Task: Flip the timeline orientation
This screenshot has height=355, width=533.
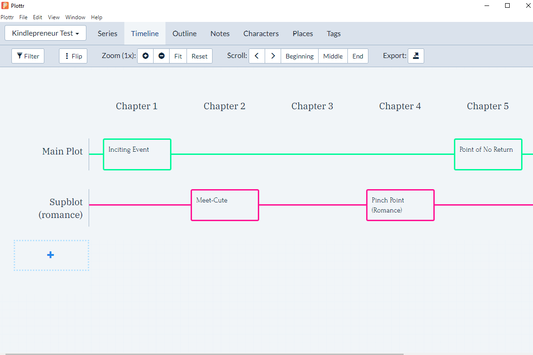Action: click(73, 56)
